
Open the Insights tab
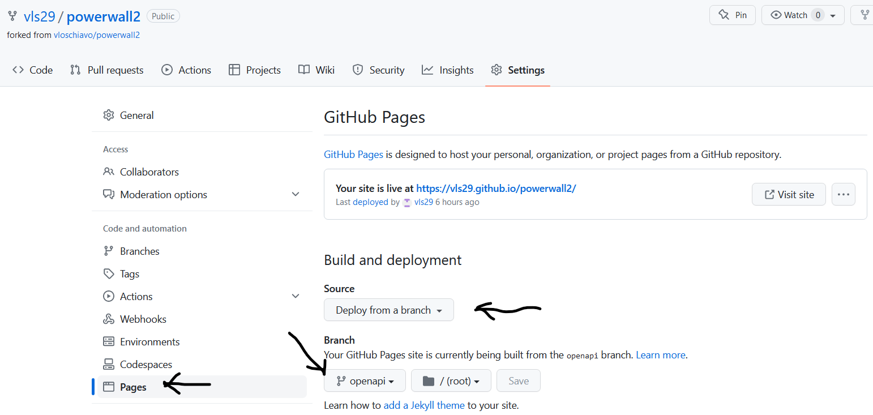(x=447, y=70)
